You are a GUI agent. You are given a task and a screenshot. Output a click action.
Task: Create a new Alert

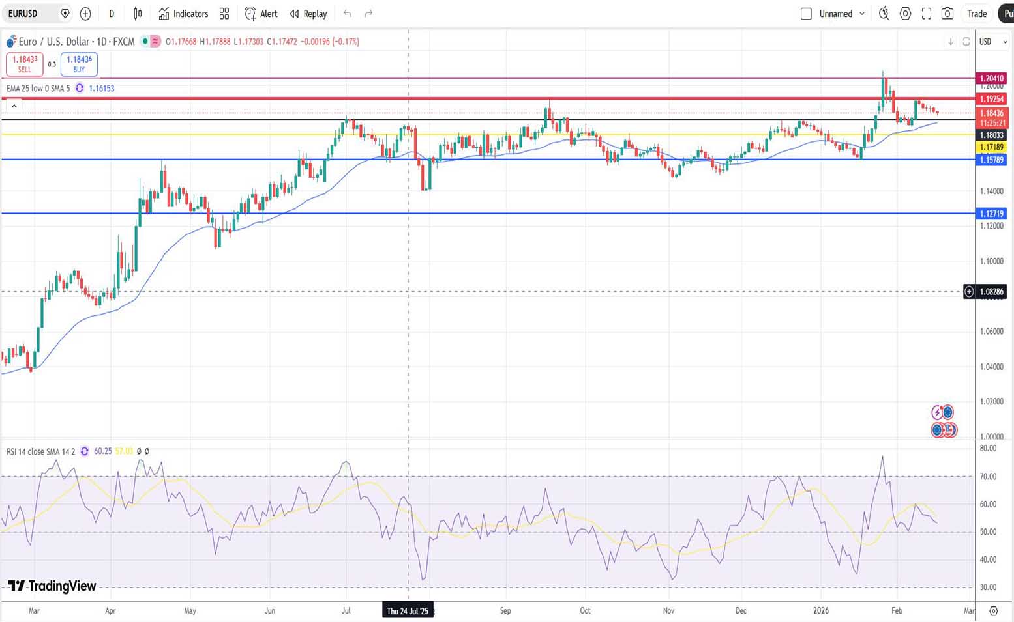pos(261,14)
